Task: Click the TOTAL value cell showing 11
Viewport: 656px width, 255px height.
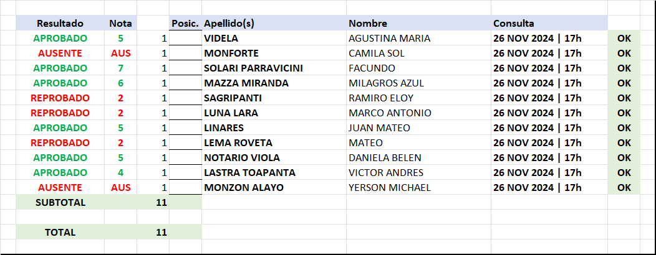Action: (153, 233)
